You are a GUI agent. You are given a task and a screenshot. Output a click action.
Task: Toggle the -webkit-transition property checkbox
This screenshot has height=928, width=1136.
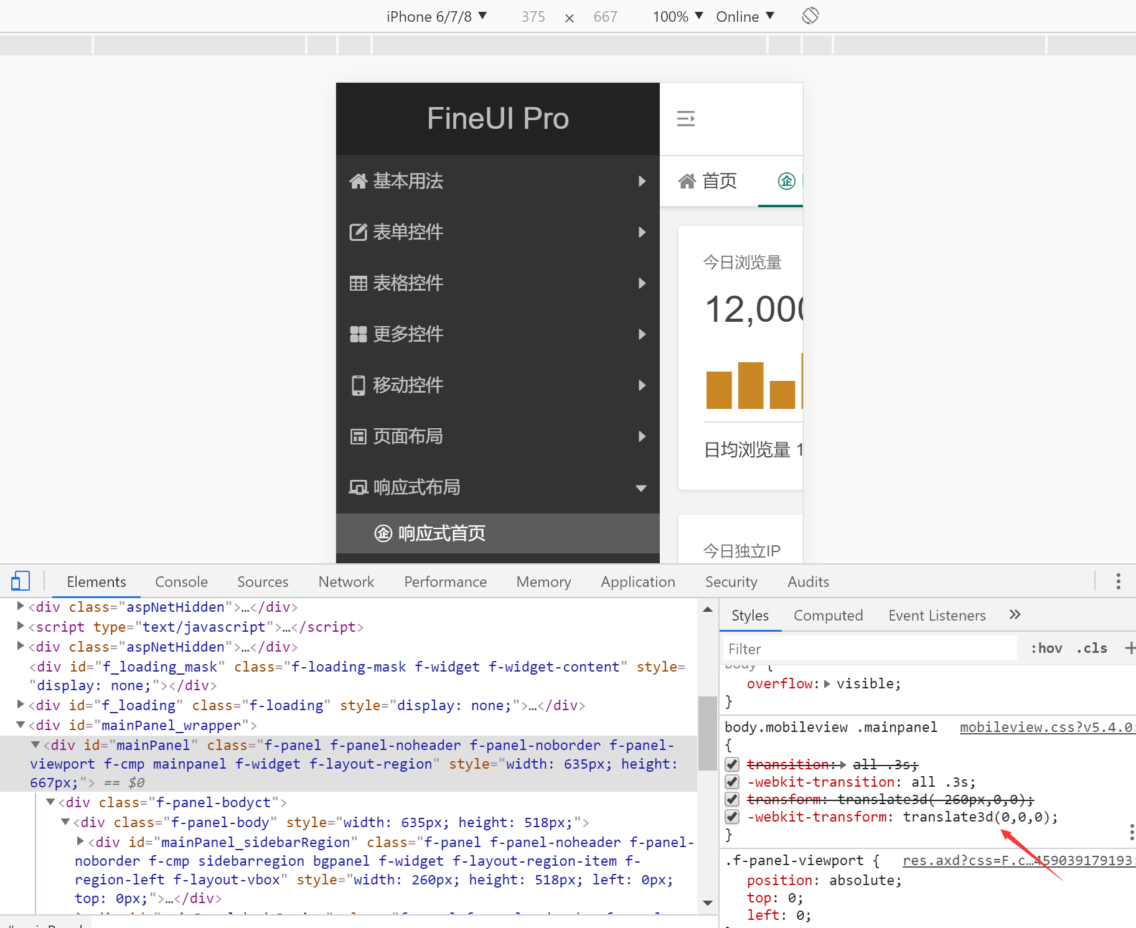[x=732, y=782]
